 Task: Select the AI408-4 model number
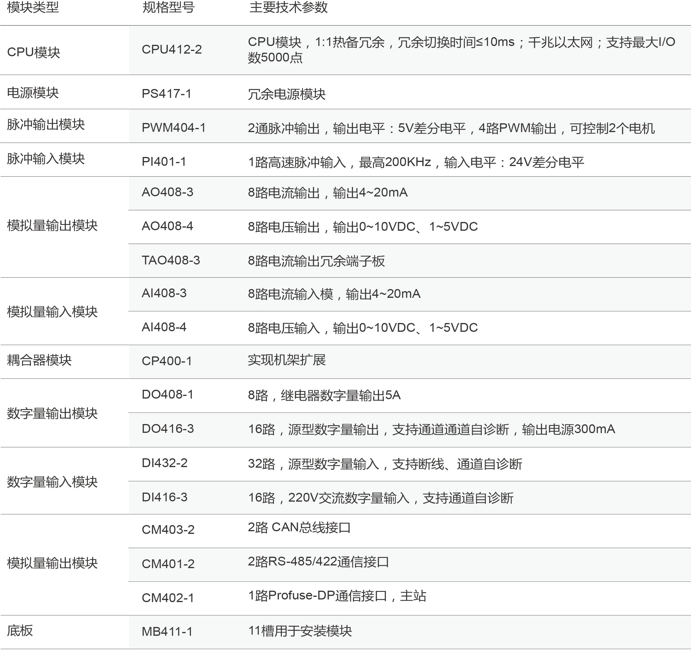click(x=164, y=327)
